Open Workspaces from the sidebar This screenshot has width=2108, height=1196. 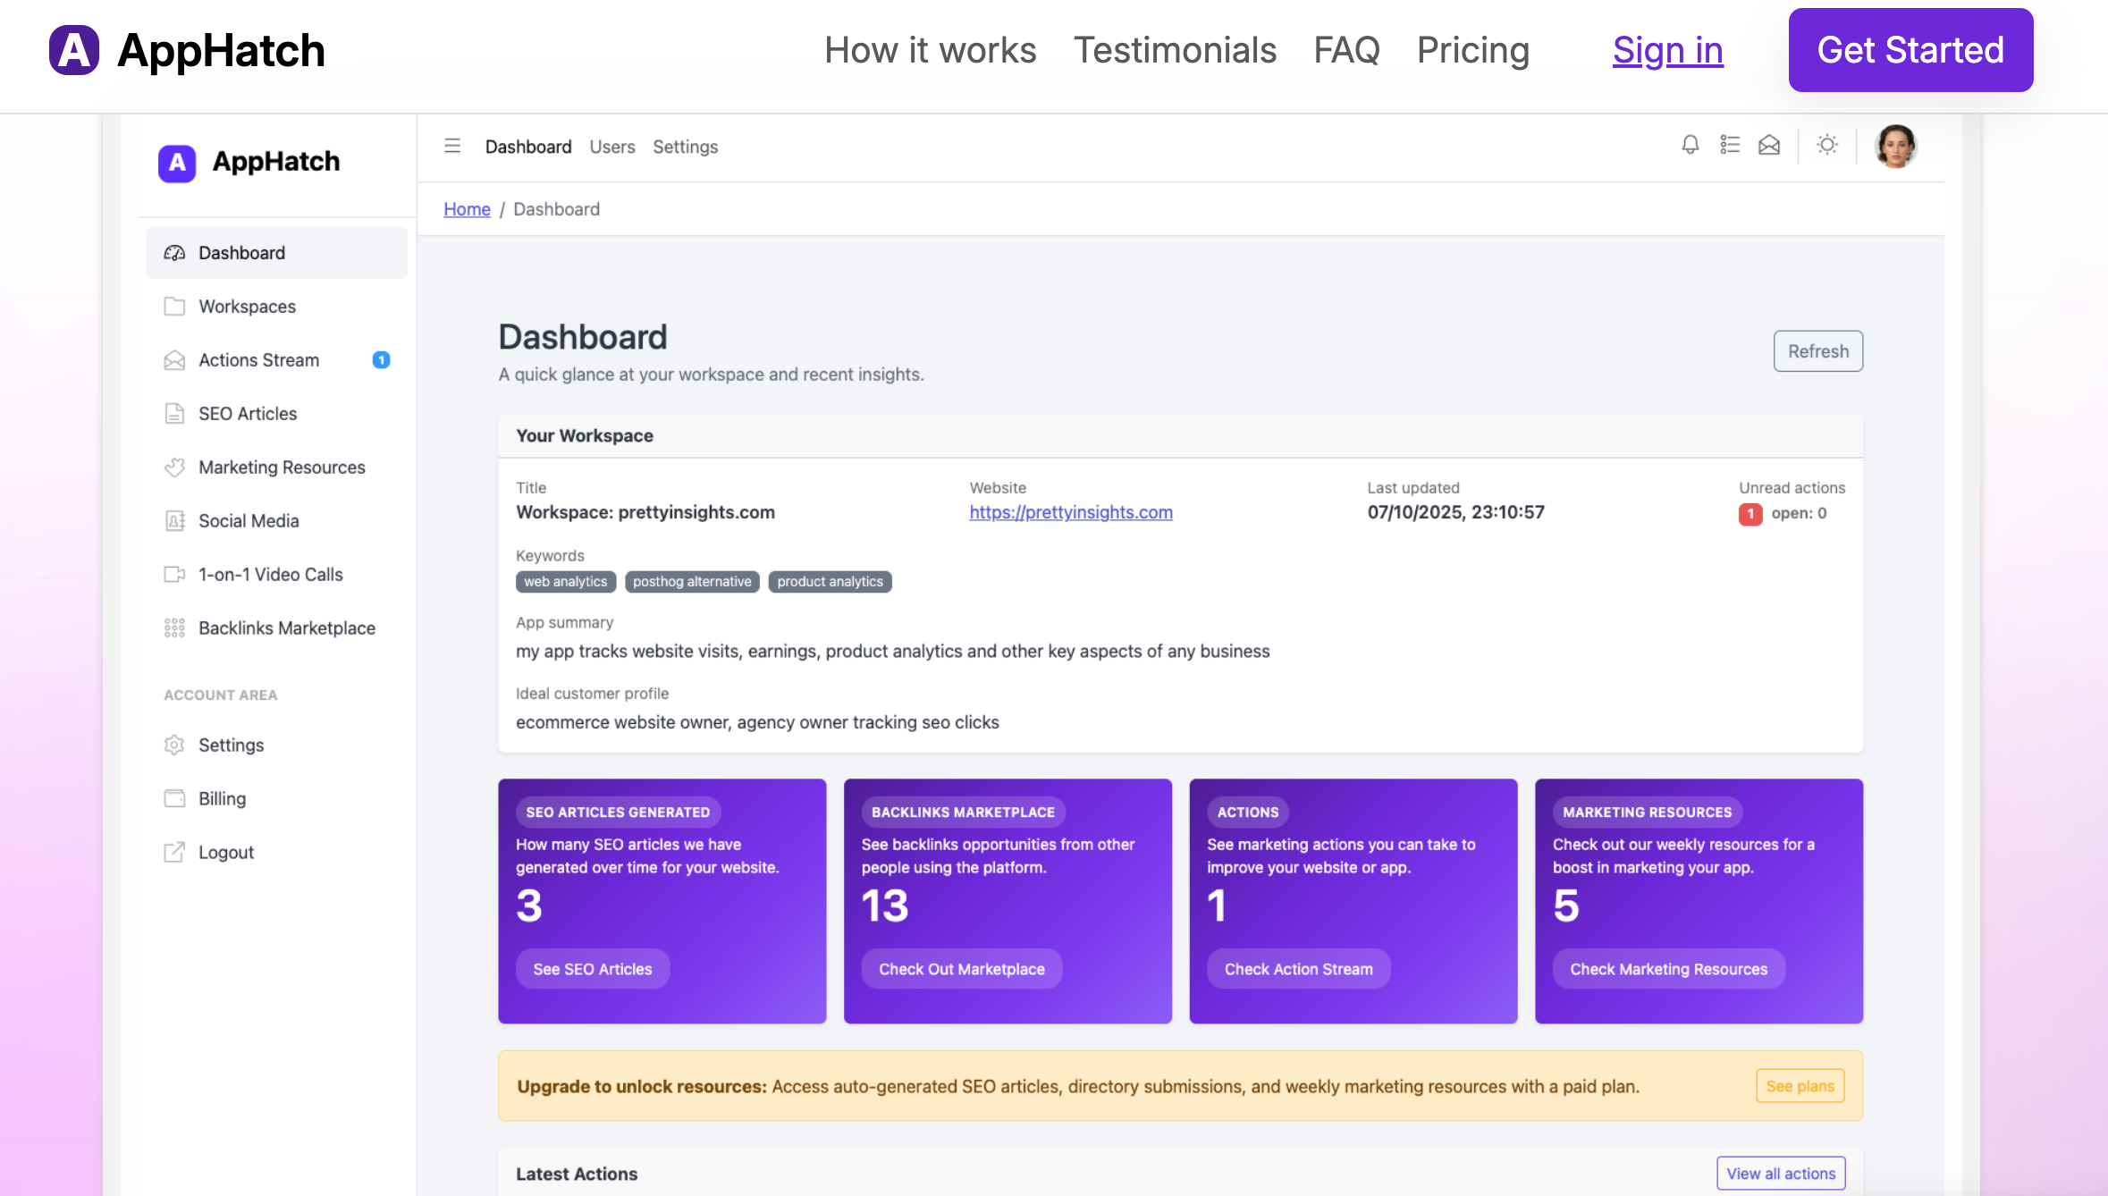point(247,307)
